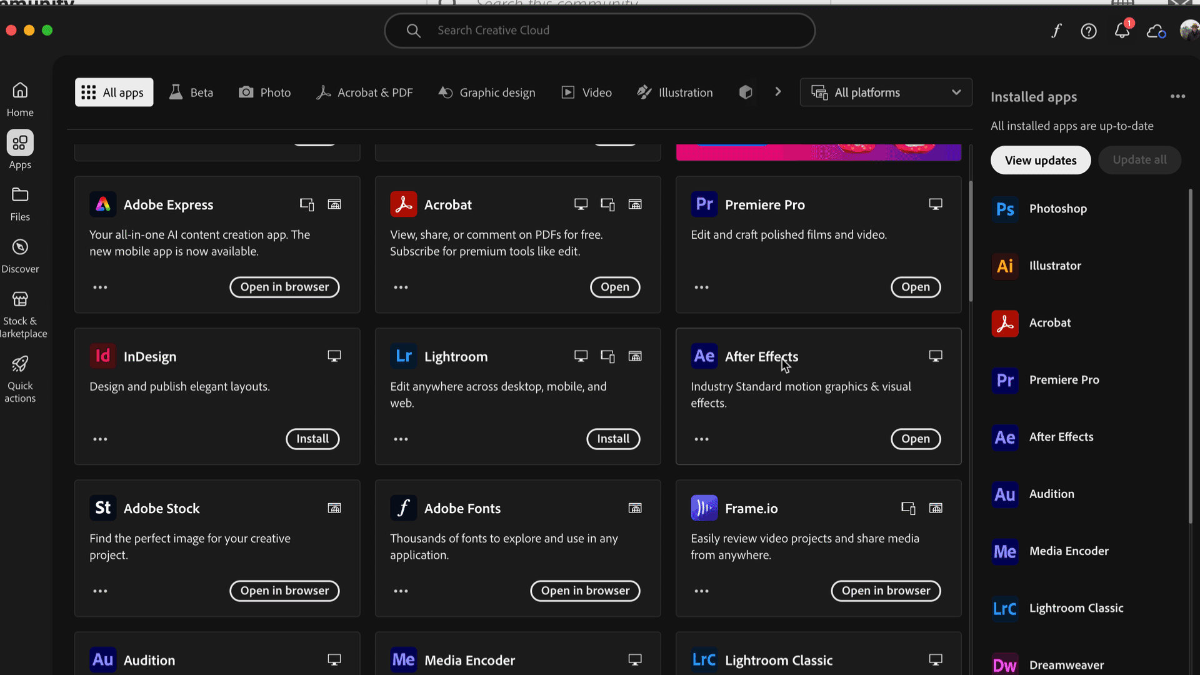
Task: Switch to the Beta category tab
Action: click(191, 92)
